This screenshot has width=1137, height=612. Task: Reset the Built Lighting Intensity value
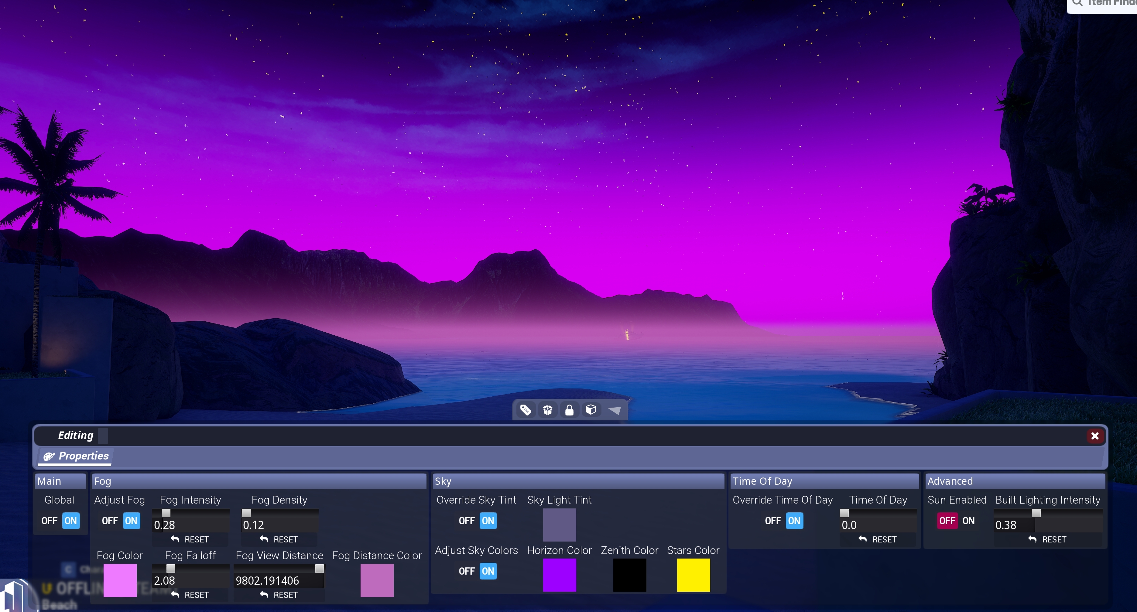coord(1048,539)
